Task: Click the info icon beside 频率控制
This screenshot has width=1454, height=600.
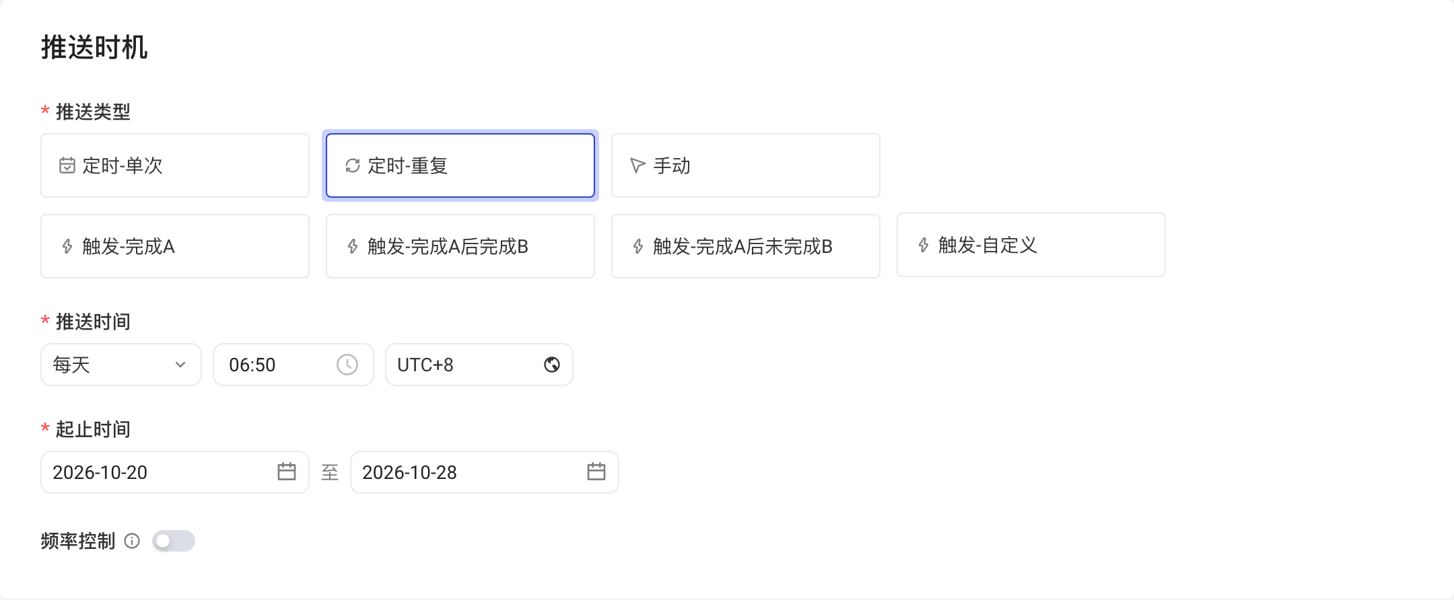Action: tap(132, 541)
